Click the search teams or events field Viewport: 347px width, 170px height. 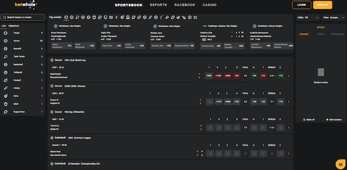coord(23,17)
